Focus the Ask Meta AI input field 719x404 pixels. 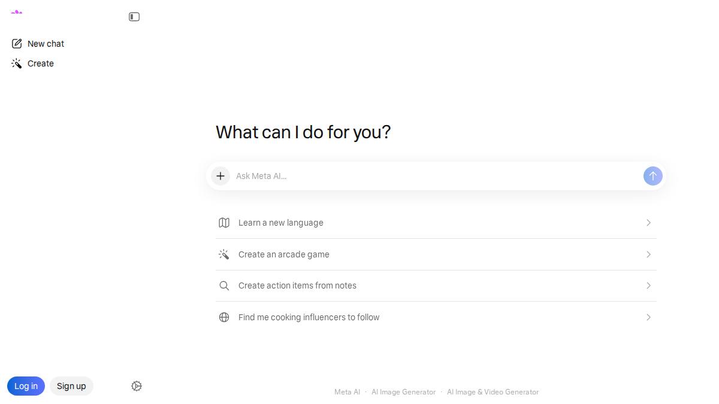pyautogui.click(x=436, y=176)
